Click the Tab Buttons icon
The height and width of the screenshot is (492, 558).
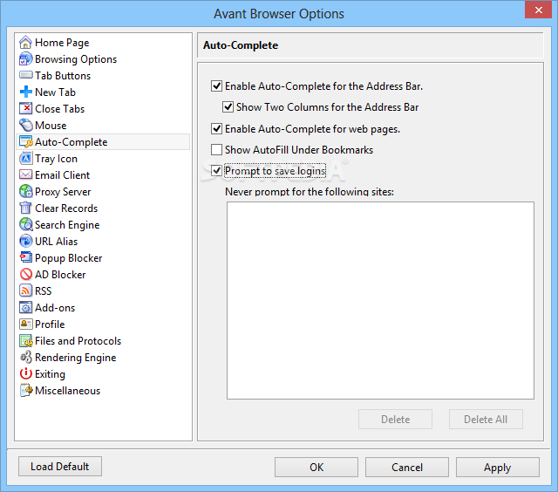(25, 75)
